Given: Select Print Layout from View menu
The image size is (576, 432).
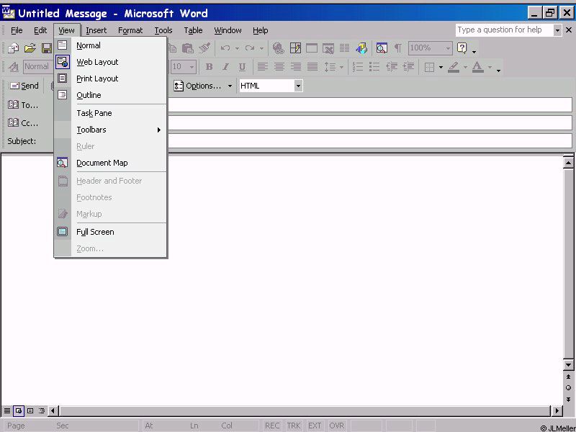Looking at the screenshot, I should [97, 78].
